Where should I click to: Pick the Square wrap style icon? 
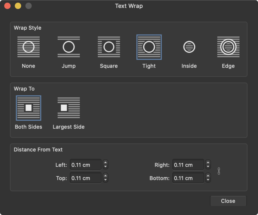pyautogui.click(x=109, y=47)
